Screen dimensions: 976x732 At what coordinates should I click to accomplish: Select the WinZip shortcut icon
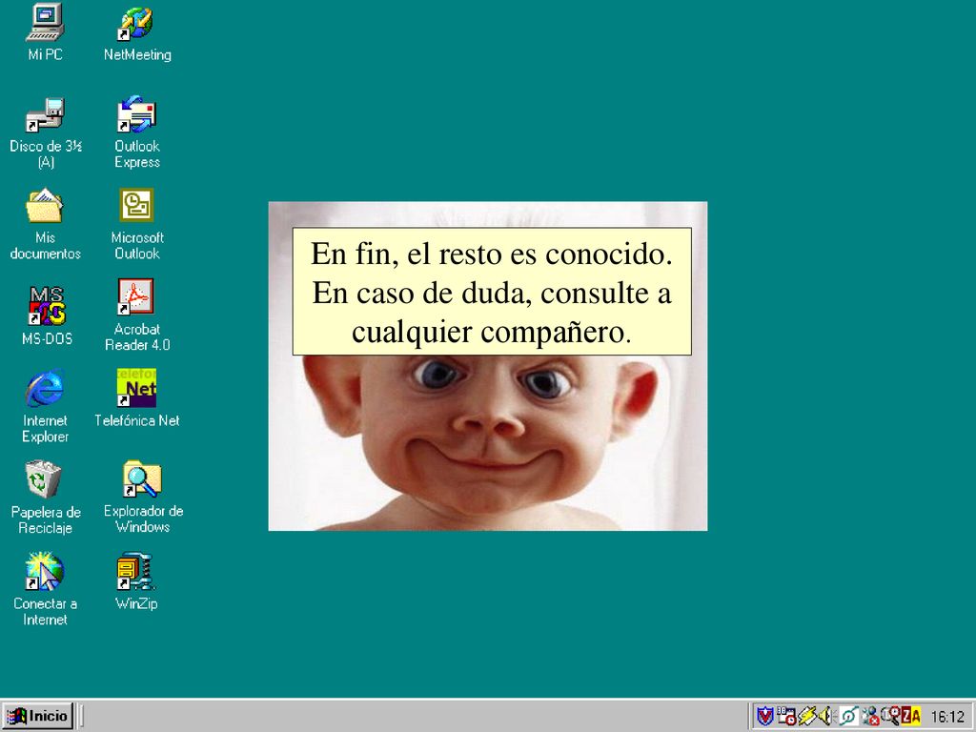(136, 572)
